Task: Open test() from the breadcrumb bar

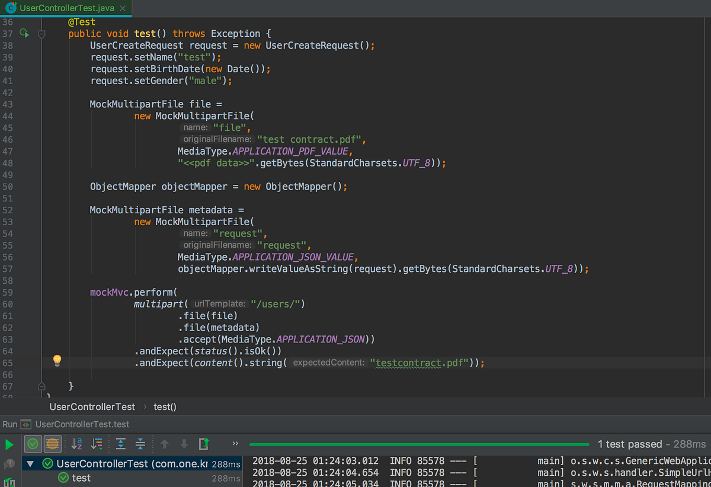Action: [164, 406]
